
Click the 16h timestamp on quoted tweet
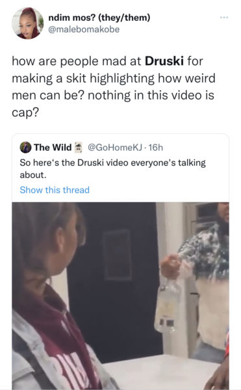(155, 148)
